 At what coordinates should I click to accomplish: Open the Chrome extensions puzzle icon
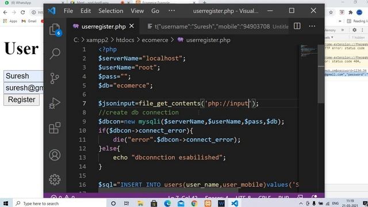click(x=351, y=12)
